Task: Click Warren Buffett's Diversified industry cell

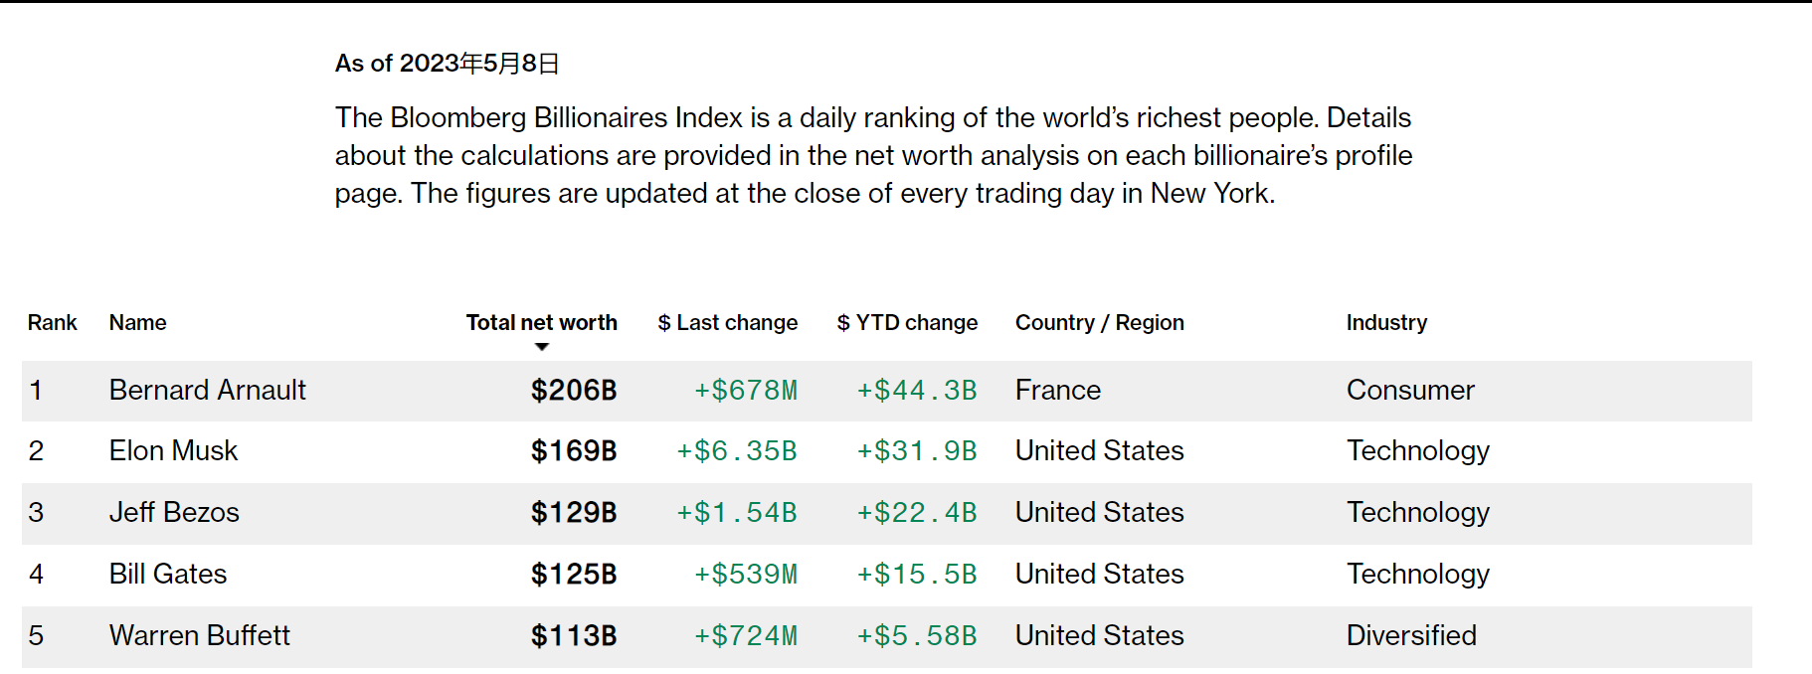Action: (1410, 635)
